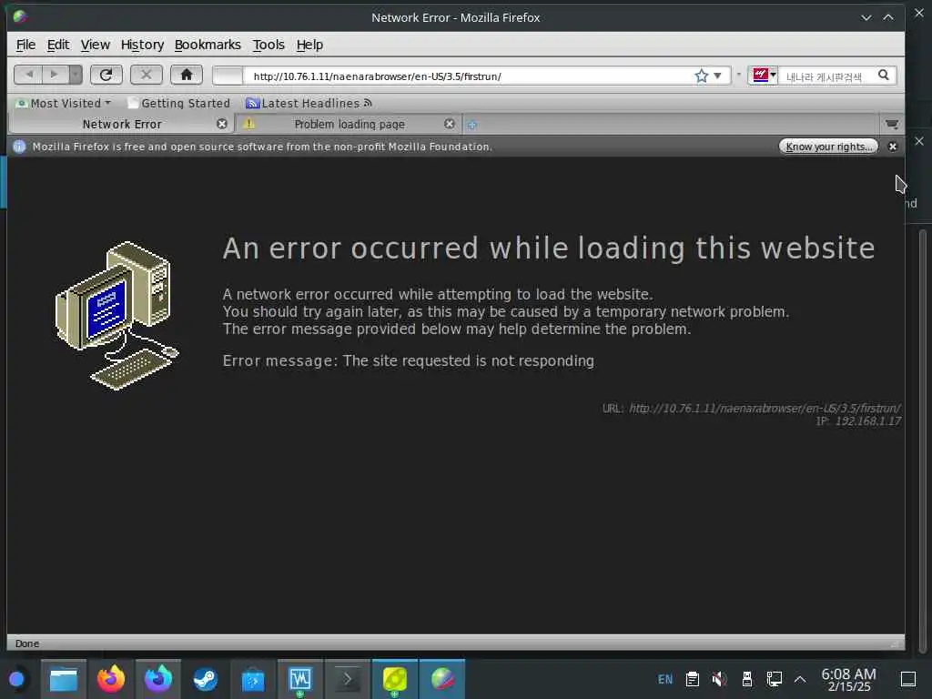Click the computer illustration on error page
This screenshot has width=932, height=699.
[116, 316]
